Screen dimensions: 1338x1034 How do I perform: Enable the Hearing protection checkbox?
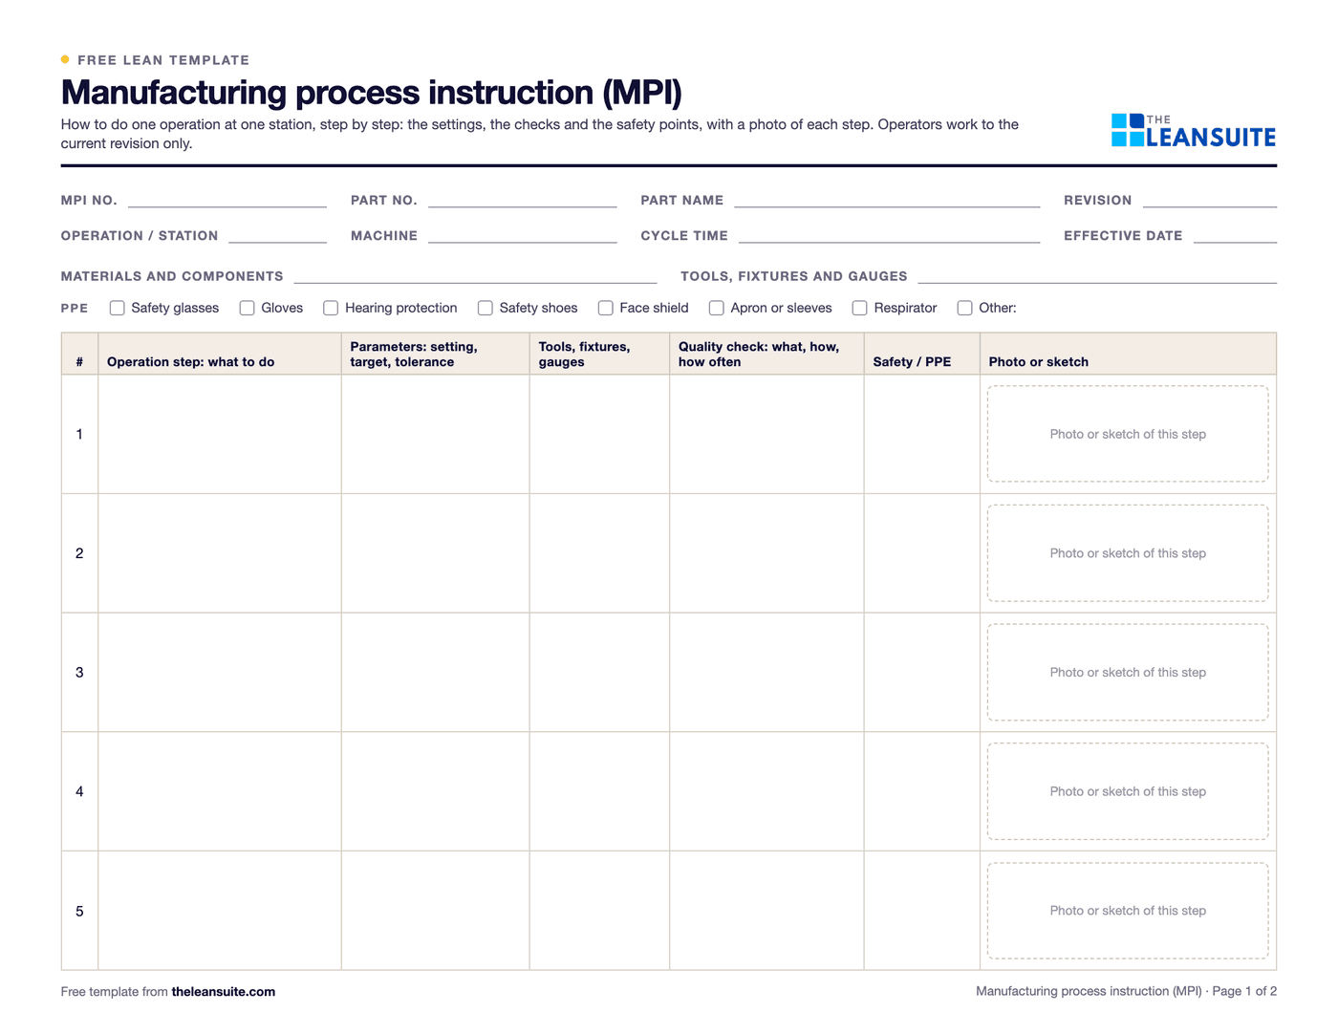point(331,308)
